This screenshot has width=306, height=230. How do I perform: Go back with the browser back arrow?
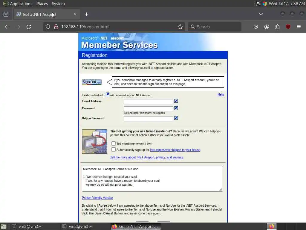(x=7, y=27)
